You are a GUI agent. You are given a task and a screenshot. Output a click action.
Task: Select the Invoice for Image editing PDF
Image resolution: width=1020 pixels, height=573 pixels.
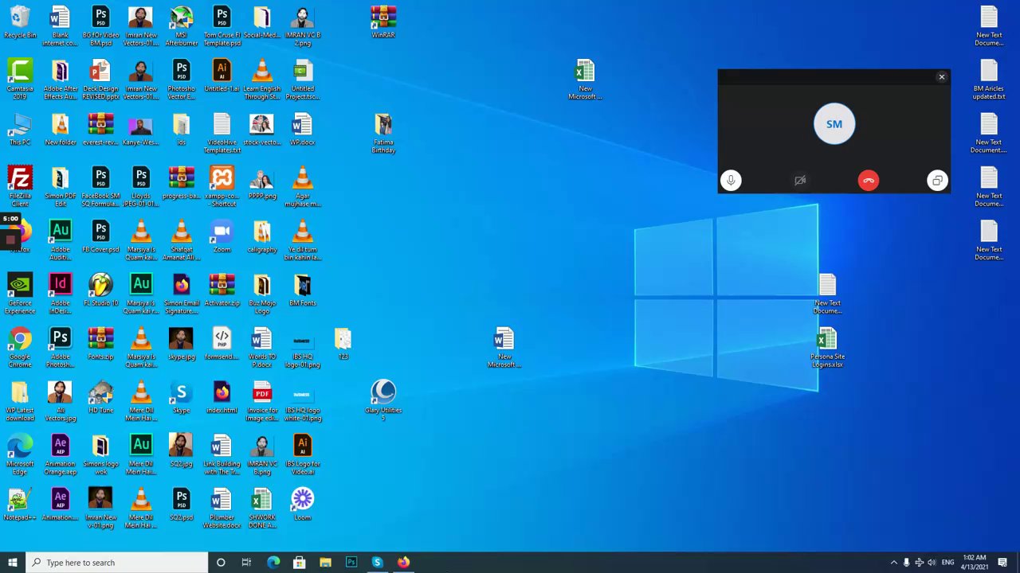click(x=262, y=401)
